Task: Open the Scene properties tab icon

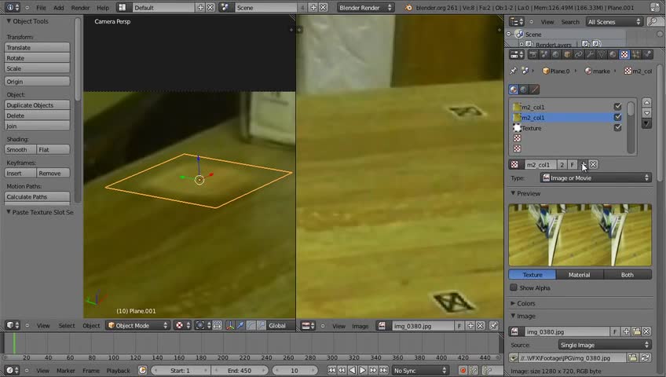Action: (x=544, y=54)
